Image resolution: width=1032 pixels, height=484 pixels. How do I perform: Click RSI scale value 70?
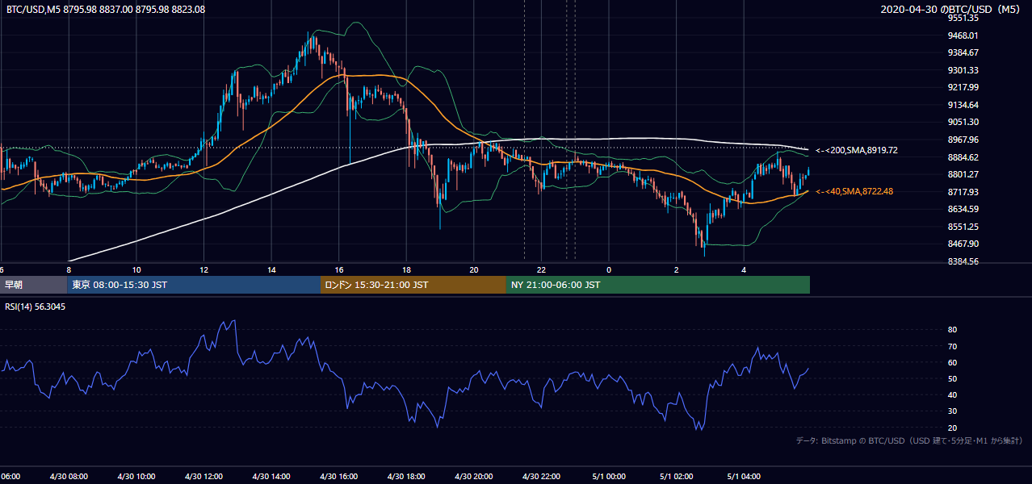952,346
